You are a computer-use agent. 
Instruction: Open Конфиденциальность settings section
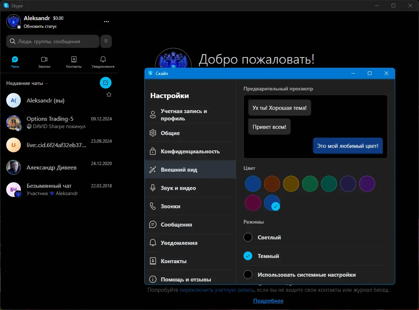[x=190, y=151]
